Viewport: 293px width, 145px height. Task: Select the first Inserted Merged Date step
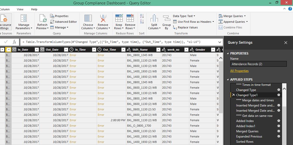tap(255, 105)
